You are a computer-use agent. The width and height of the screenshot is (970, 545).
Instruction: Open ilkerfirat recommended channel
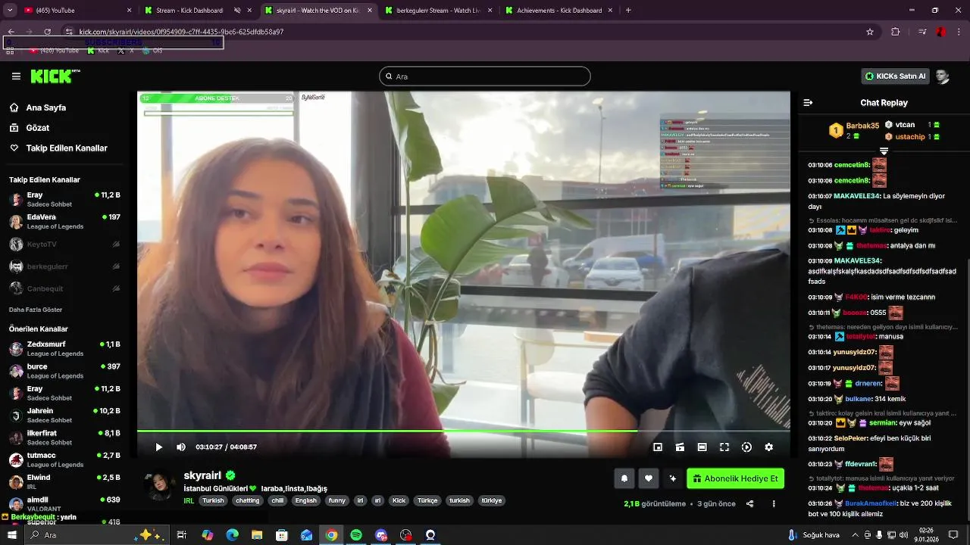tap(64, 438)
